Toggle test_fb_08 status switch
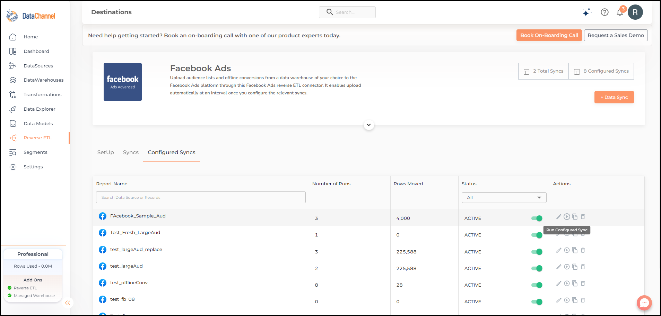 pyautogui.click(x=537, y=301)
